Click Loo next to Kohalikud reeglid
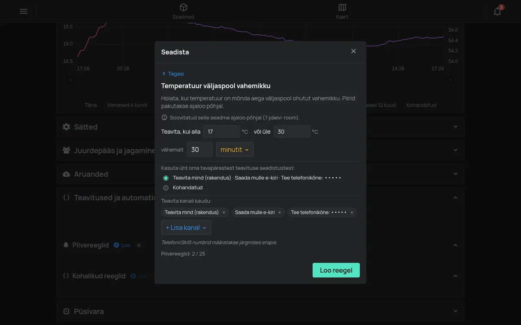The image size is (521, 325). (139, 276)
